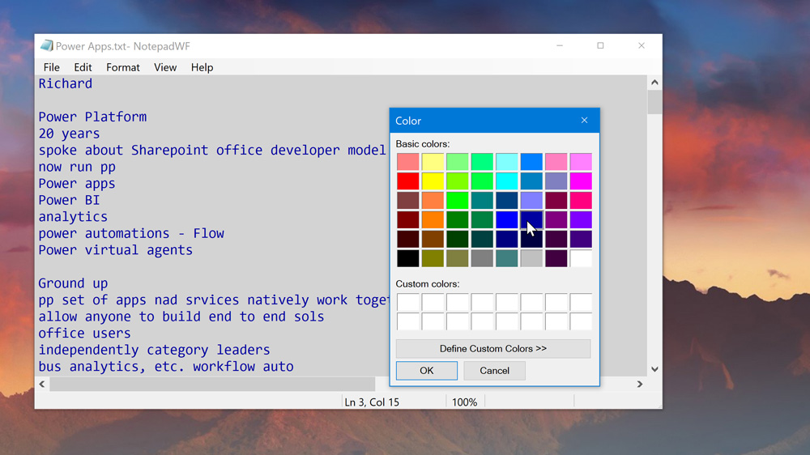This screenshot has width=810, height=455.
Task: Open the Edit menu
Action: tap(83, 67)
